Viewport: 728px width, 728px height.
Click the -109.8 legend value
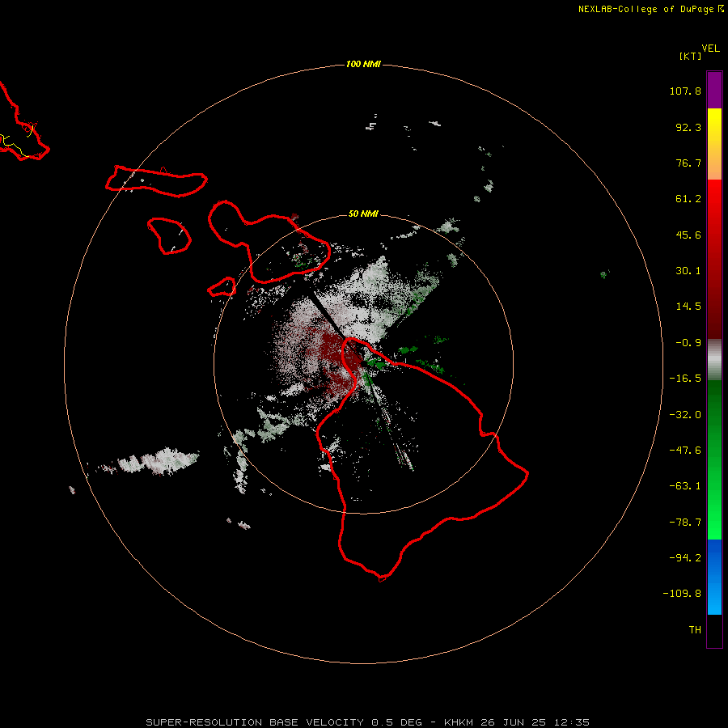coord(682,594)
